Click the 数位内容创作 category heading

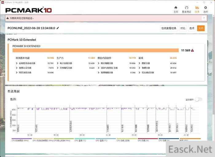pos(104,58)
